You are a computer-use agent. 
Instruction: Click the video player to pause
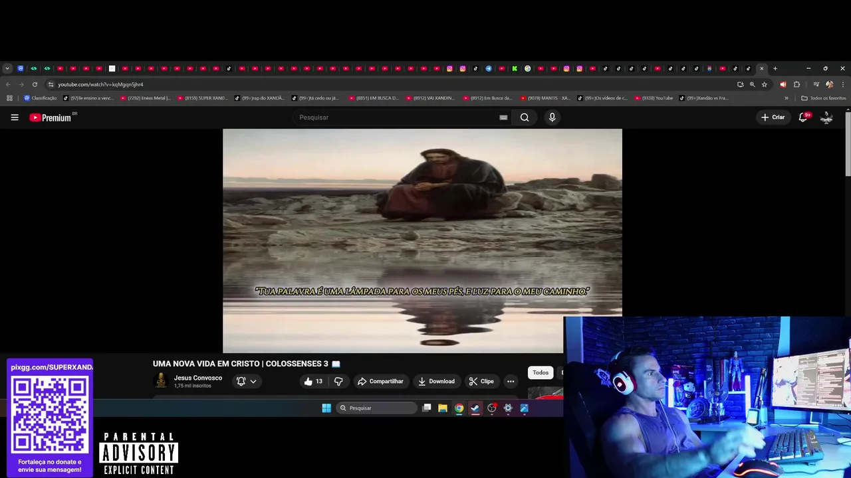[422, 240]
